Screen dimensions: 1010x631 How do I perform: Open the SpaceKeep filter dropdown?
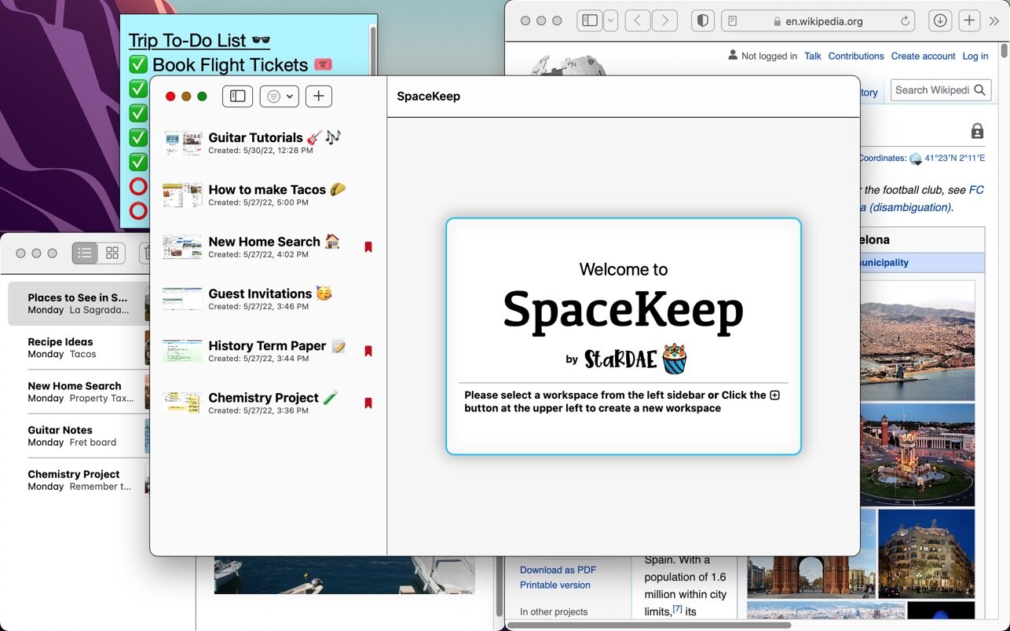(279, 97)
